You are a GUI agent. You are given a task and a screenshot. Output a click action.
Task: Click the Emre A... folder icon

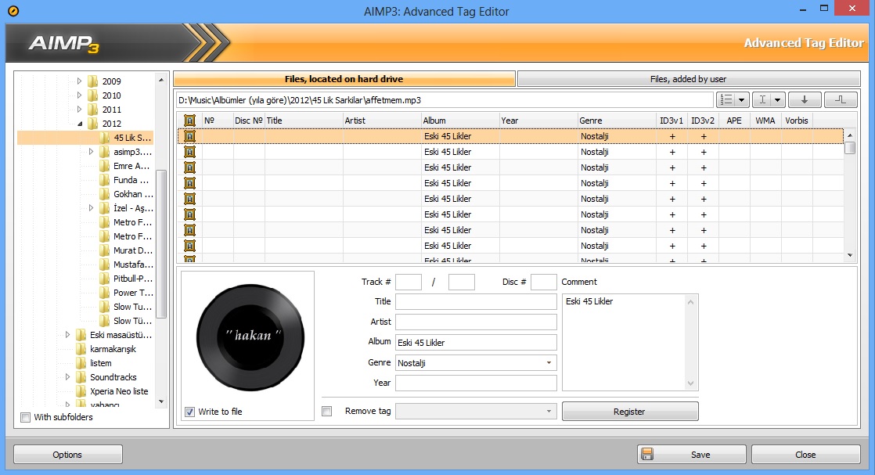(104, 166)
